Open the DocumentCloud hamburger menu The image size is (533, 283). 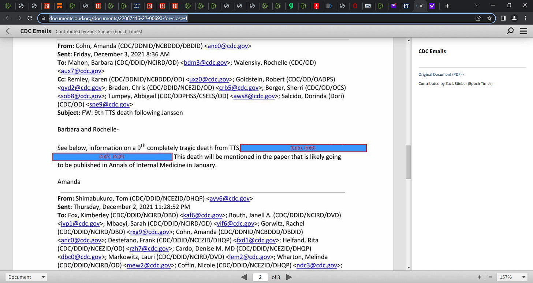524,31
